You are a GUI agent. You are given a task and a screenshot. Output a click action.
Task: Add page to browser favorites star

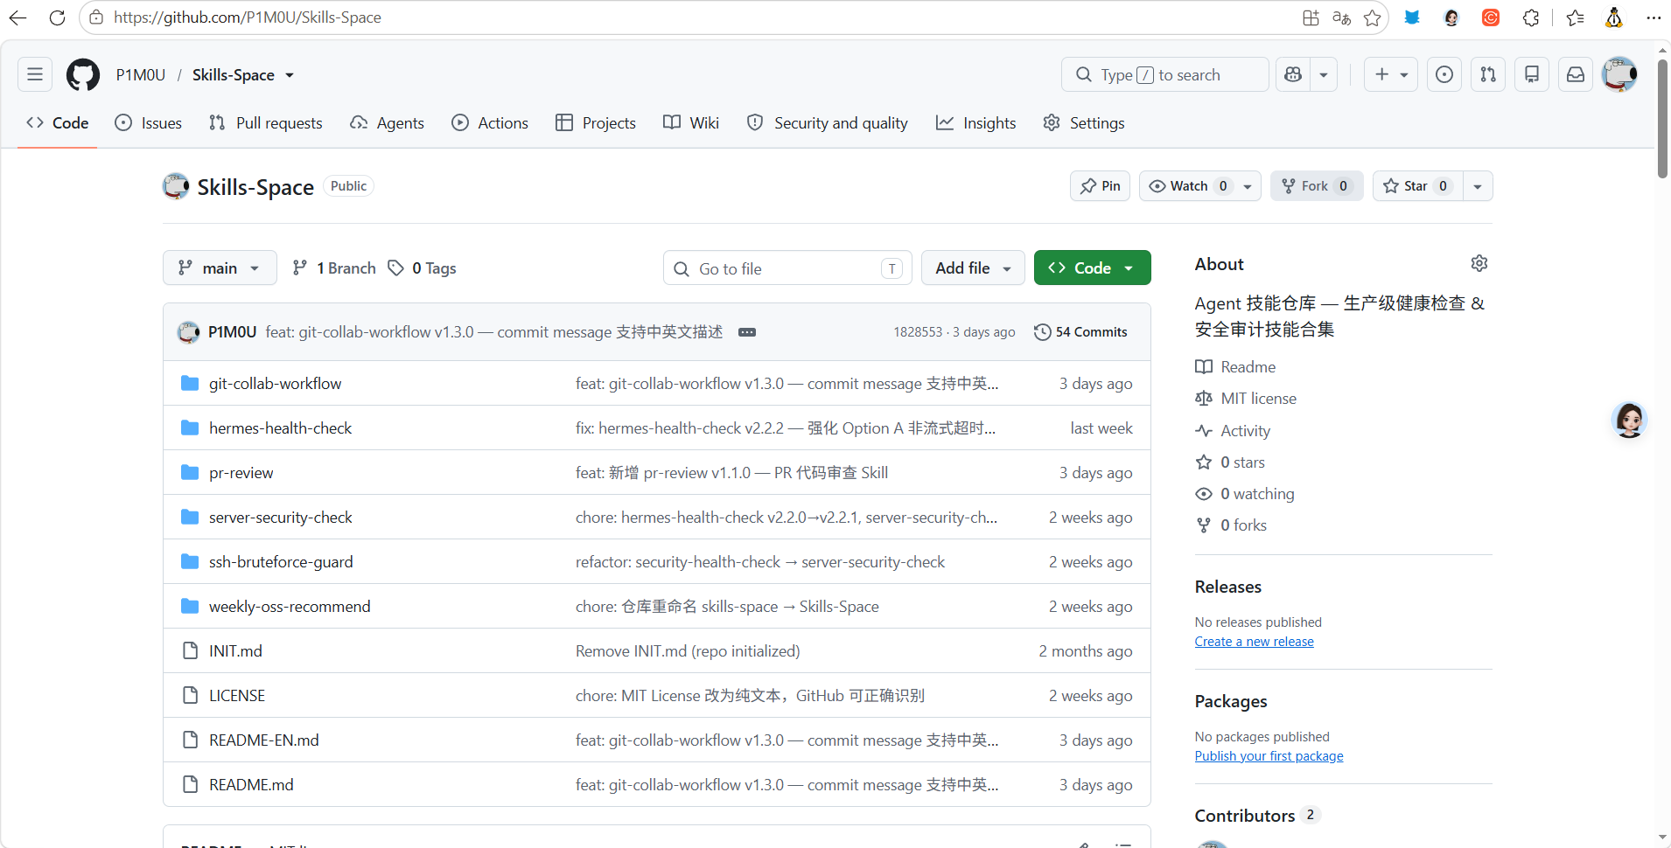click(1373, 17)
